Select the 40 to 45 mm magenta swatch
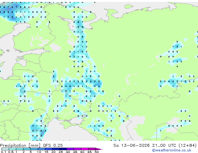This screenshot has width=198, height=153. (85, 149)
